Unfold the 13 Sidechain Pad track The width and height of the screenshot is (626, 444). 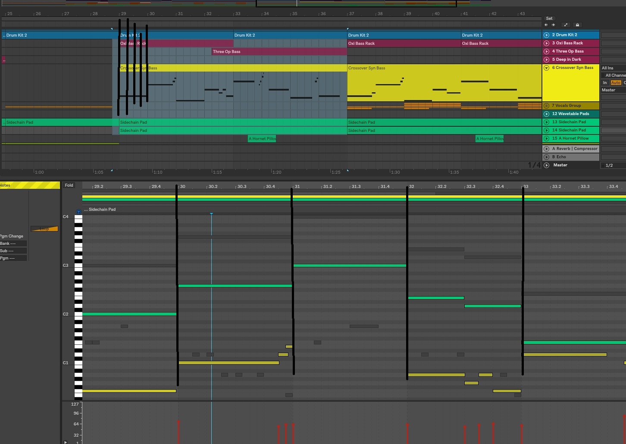547,122
